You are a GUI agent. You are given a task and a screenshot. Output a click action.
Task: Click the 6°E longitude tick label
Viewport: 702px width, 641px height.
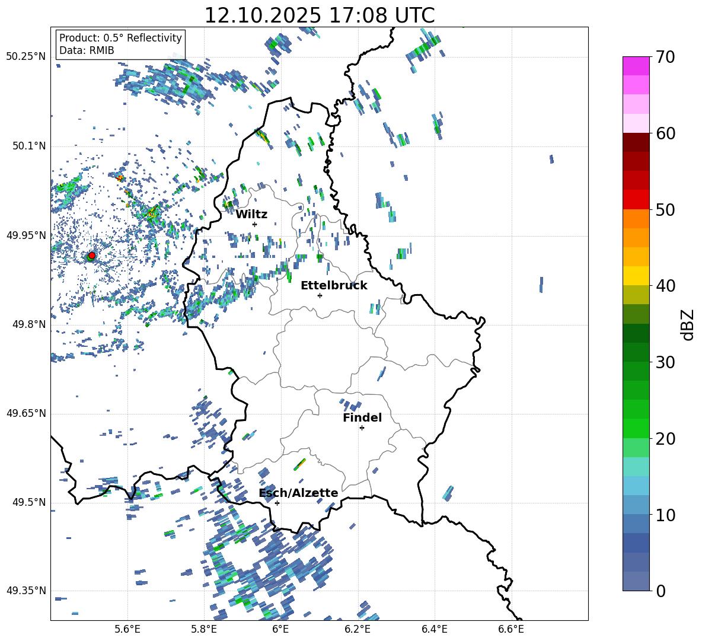pyautogui.click(x=280, y=629)
